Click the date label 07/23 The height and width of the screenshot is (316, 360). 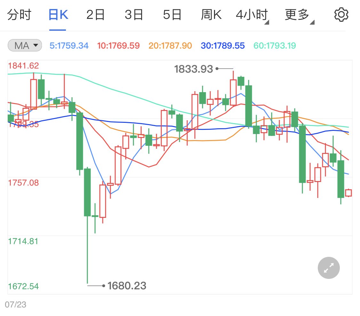coord(16,305)
